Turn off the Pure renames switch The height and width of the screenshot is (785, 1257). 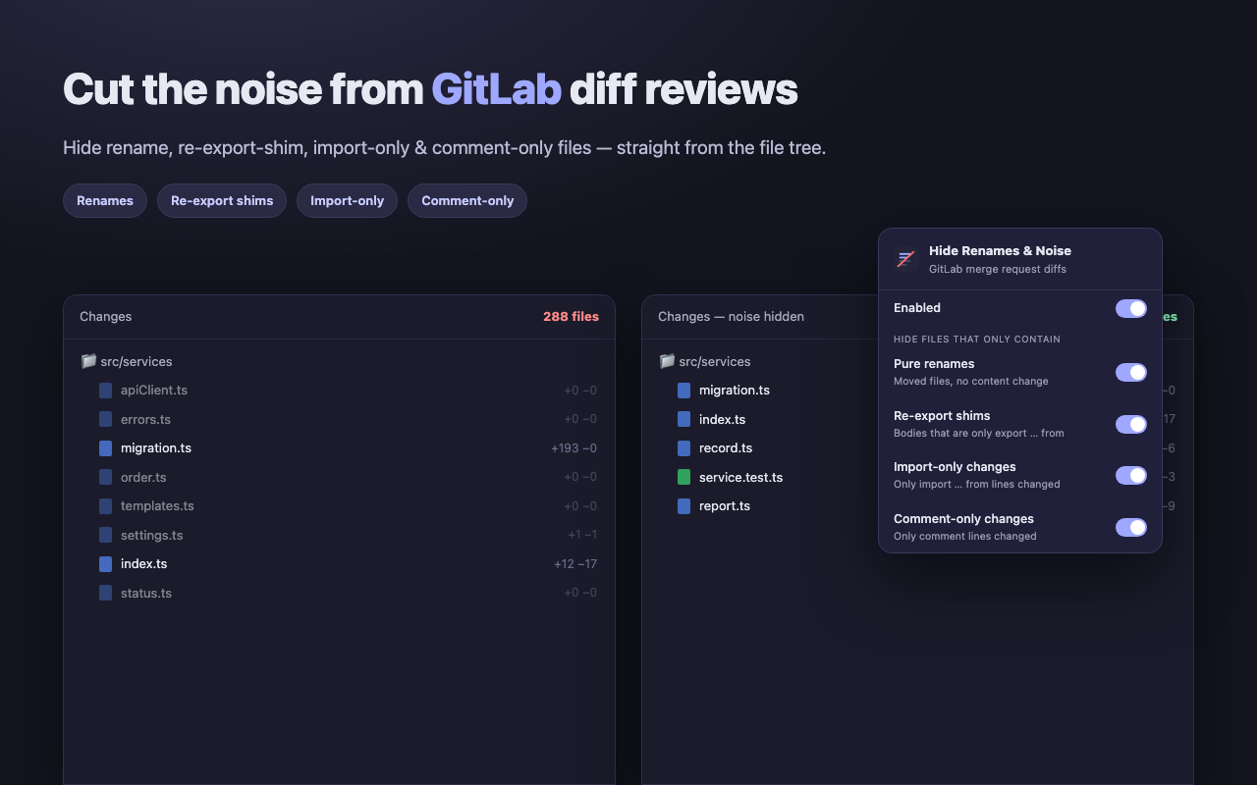pyautogui.click(x=1131, y=372)
